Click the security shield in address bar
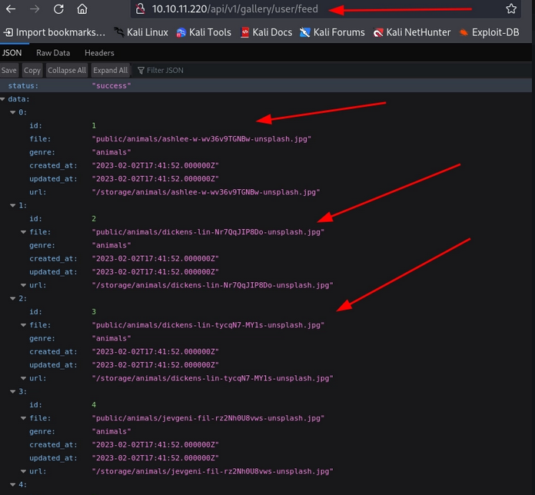This screenshot has height=495, width=535. [138, 9]
